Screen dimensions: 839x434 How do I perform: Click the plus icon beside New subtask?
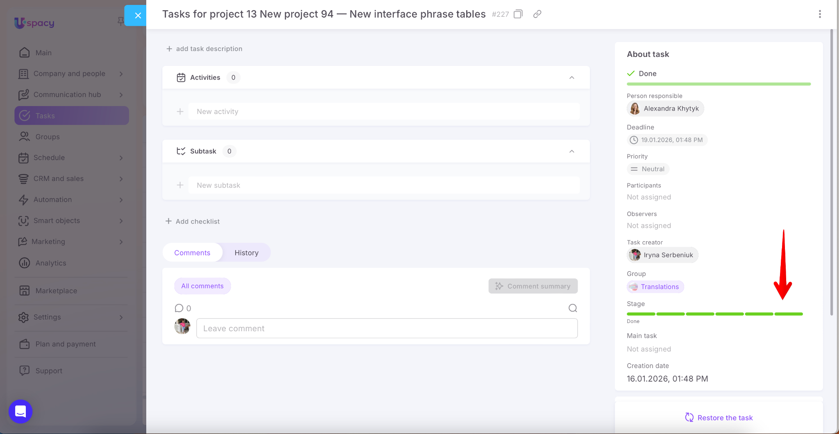180,185
